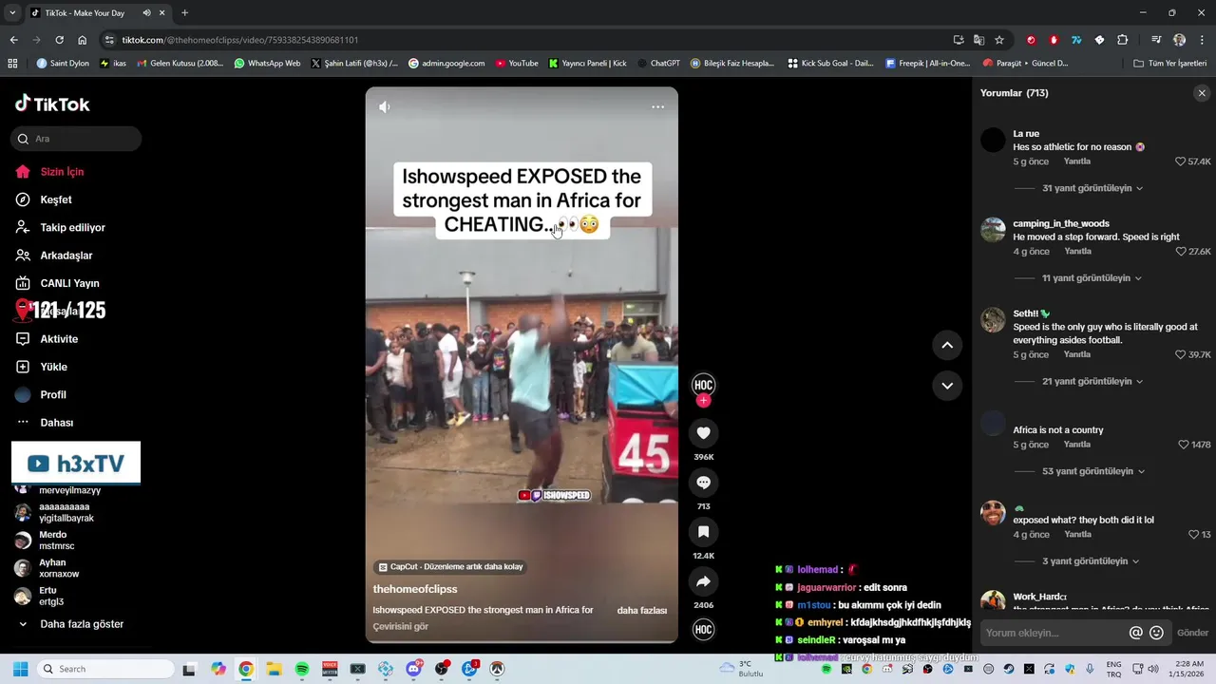Image resolution: width=1216 pixels, height=684 pixels.
Task: Open thehomeofclipss username link
Action: 415,589
